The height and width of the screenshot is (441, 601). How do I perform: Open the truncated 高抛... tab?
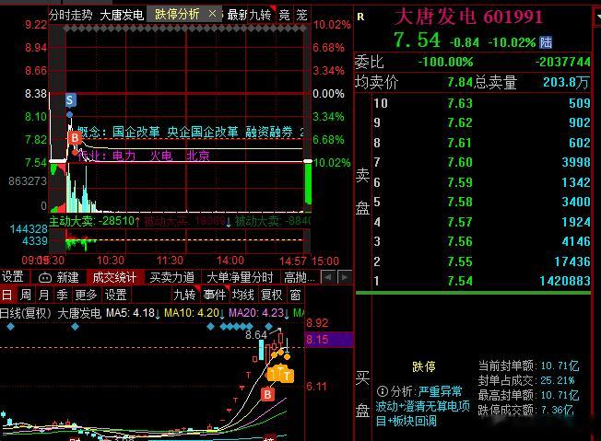tap(300, 277)
